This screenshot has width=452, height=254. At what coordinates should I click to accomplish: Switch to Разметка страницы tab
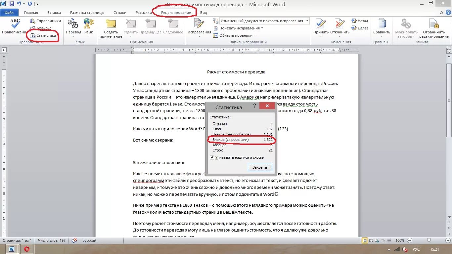click(x=87, y=13)
